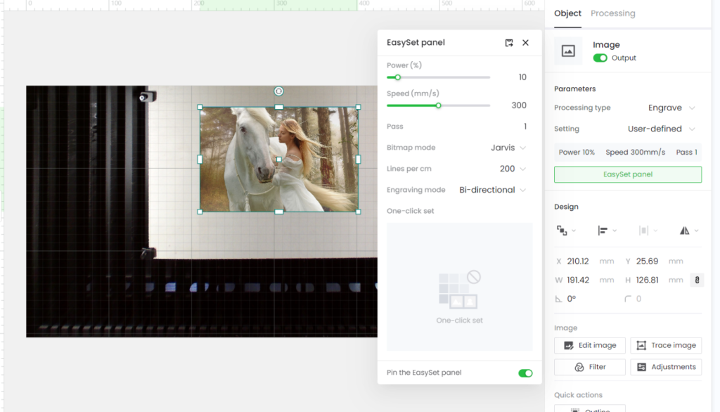The image size is (720, 412).
Task: Toggle the Output switch off
Action: point(600,58)
